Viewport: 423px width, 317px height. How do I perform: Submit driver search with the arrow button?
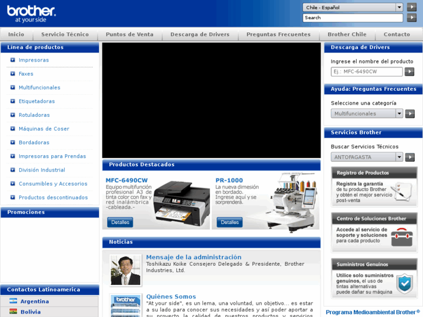(410, 72)
